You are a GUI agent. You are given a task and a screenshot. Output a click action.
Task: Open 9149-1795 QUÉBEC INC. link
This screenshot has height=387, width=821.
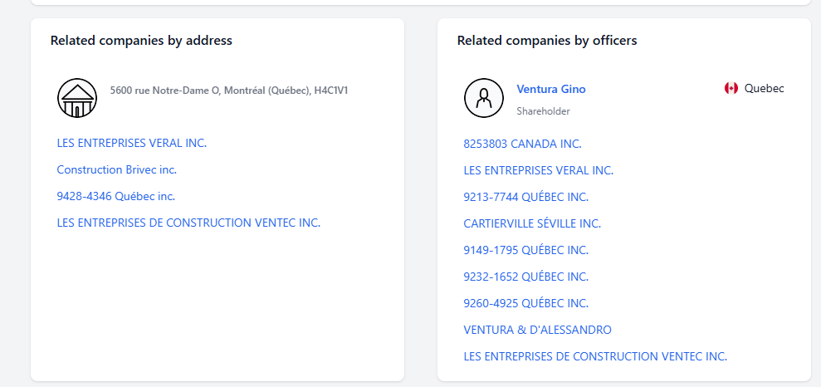coord(526,250)
